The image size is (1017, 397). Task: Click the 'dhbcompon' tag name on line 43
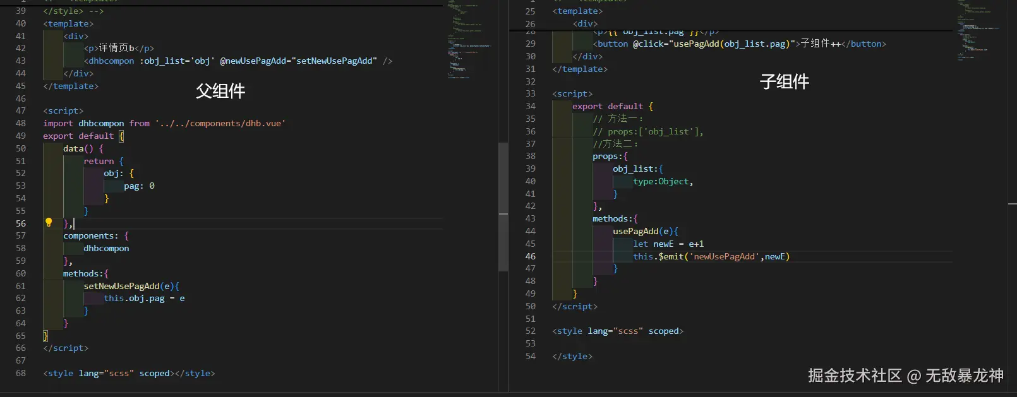(x=111, y=61)
